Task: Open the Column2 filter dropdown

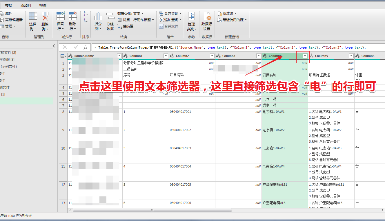Action: tap(212, 56)
